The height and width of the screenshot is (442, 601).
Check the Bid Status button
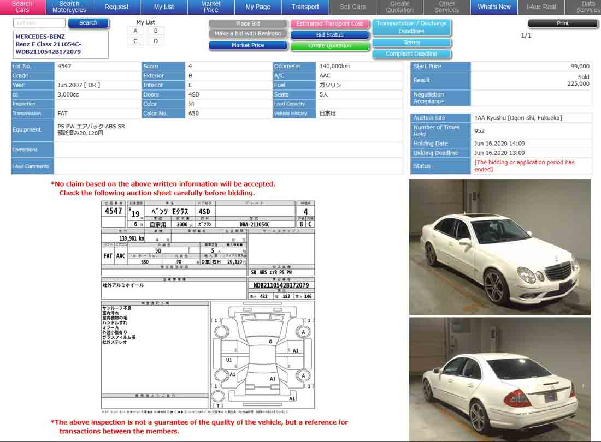(329, 35)
